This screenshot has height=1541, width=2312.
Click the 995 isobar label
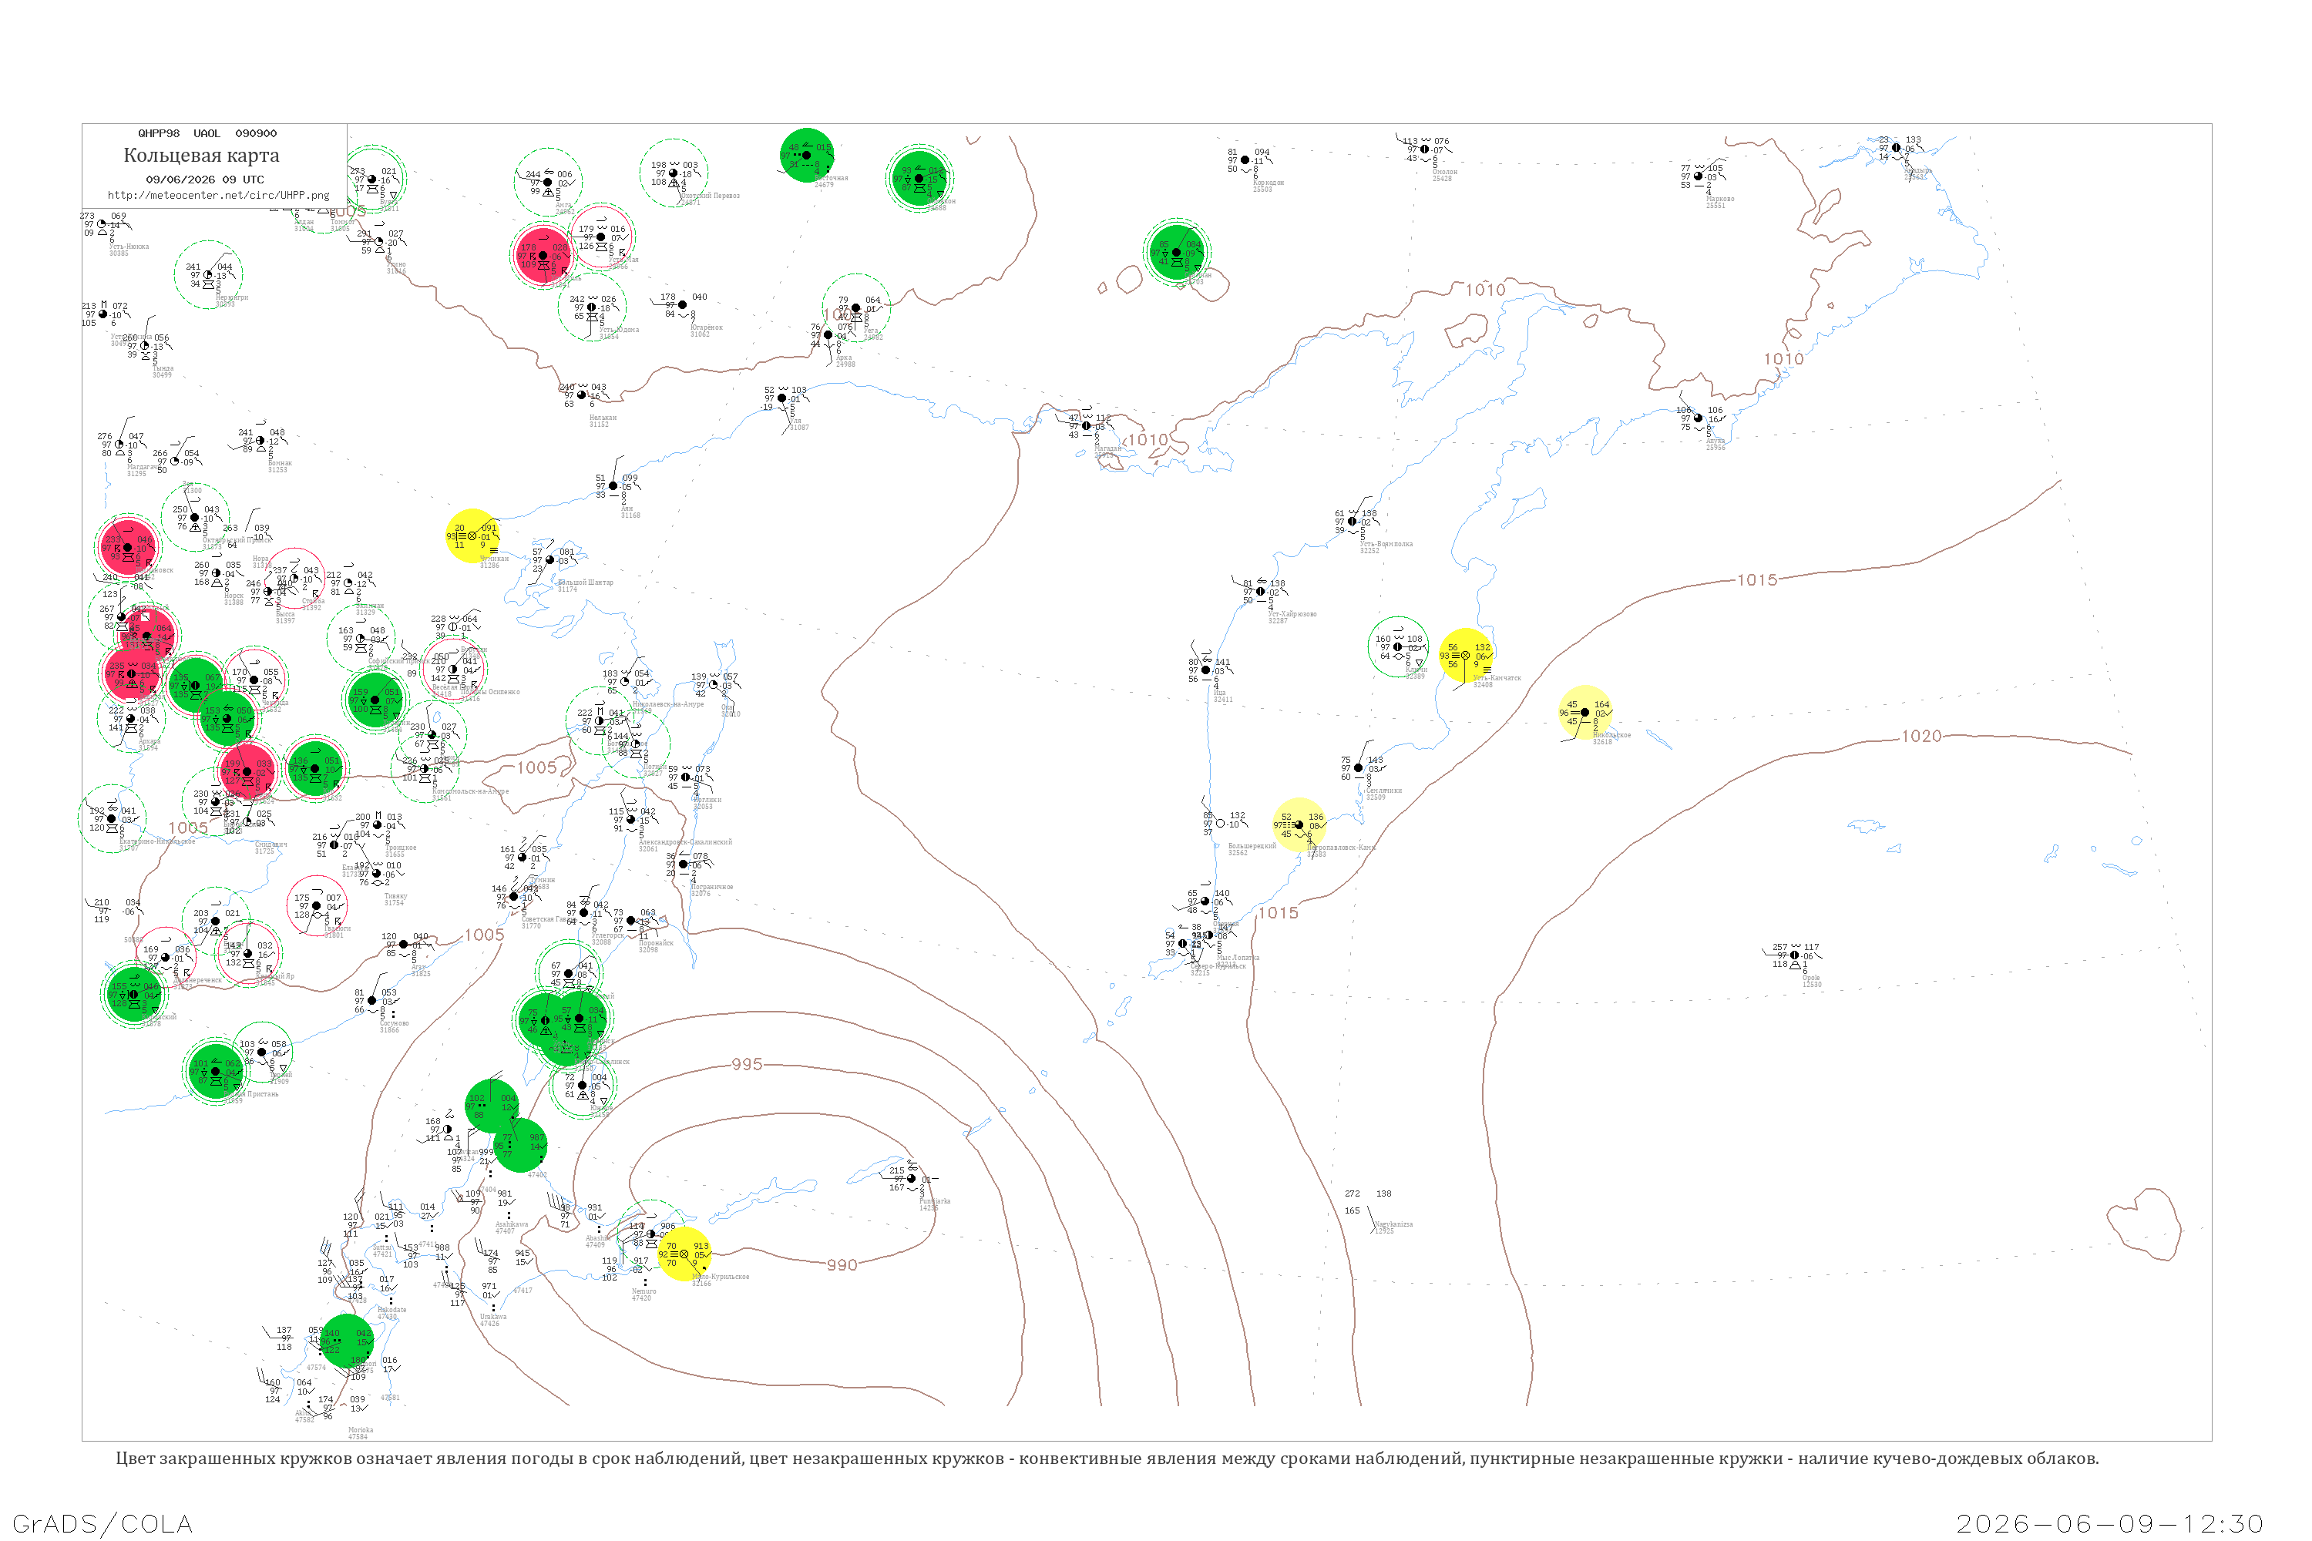747,1064
